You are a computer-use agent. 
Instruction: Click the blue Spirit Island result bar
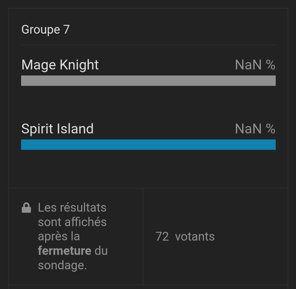tap(148, 145)
